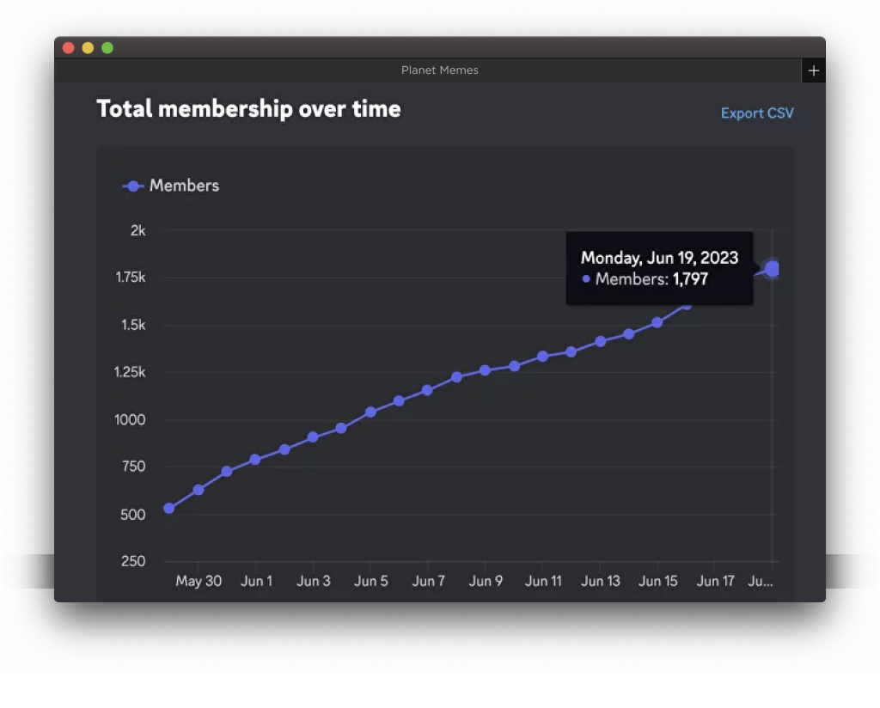Close the window with red button
The height and width of the screenshot is (708, 880).
[69, 48]
